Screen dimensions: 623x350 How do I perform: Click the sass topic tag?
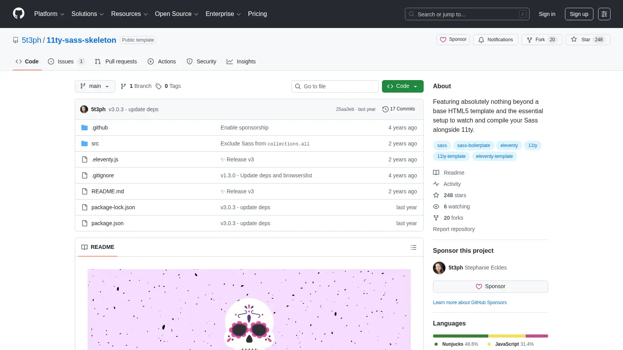click(x=442, y=145)
